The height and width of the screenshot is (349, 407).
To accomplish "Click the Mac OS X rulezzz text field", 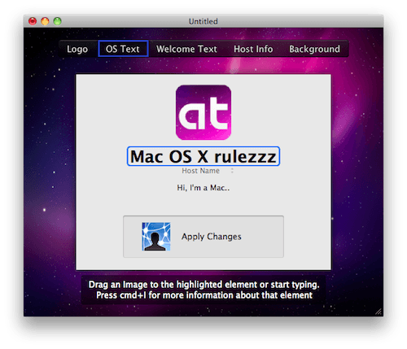I will (203, 156).
